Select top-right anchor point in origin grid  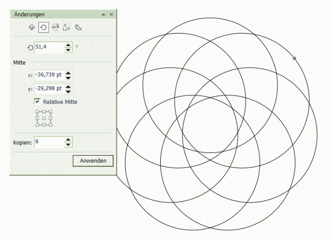tap(50, 111)
